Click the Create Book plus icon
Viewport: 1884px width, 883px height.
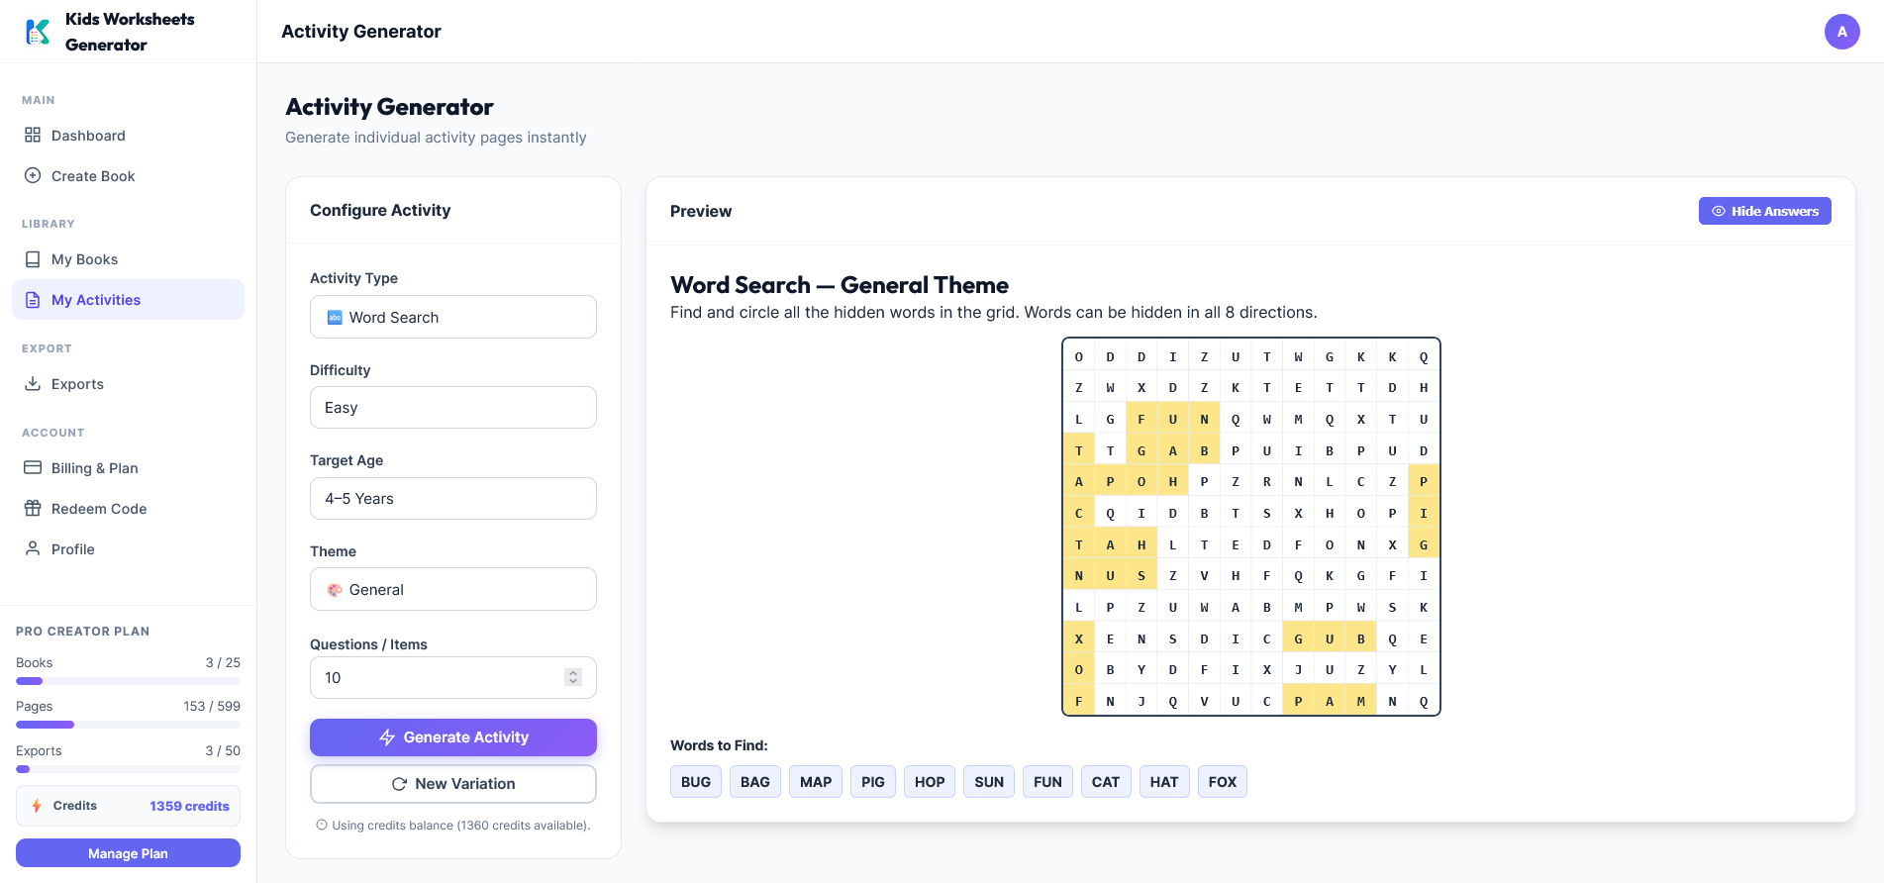(x=33, y=175)
